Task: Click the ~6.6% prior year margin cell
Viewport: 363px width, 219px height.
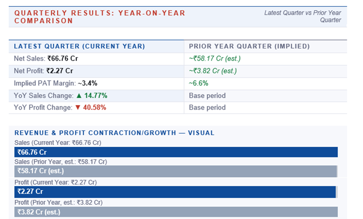Action: pos(198,83)
